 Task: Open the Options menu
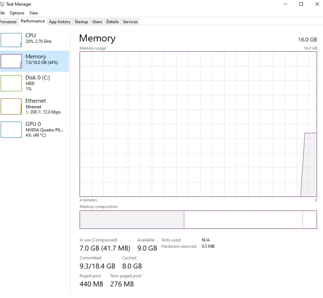pyautogui.click(x=17, y=13)
